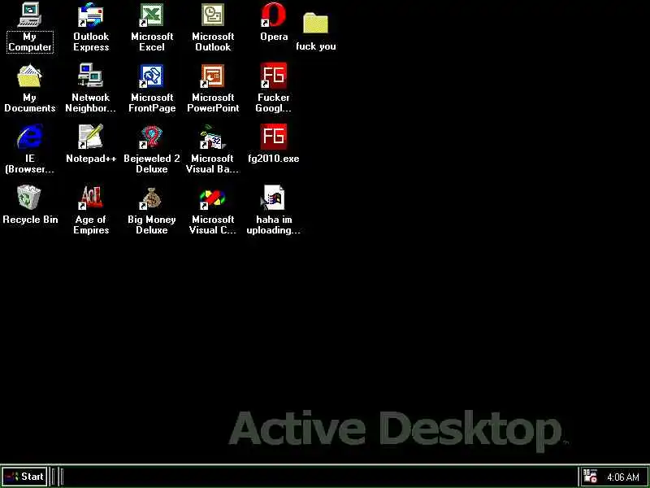Select the Notepad++ shortcut

click(91, 137)
